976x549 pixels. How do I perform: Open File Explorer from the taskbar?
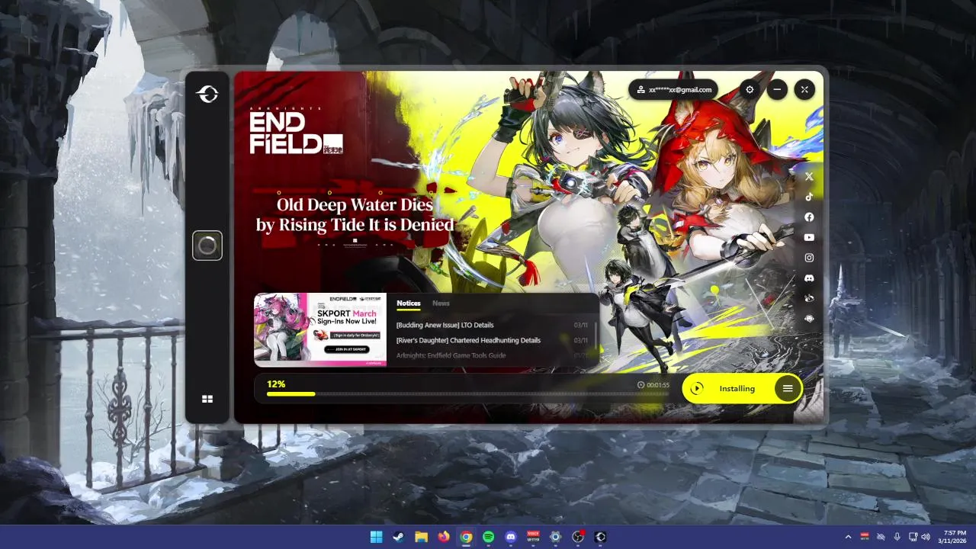421,537
